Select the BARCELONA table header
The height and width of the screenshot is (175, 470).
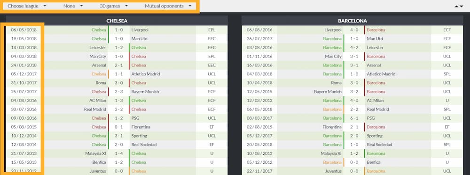coord(352,21)
